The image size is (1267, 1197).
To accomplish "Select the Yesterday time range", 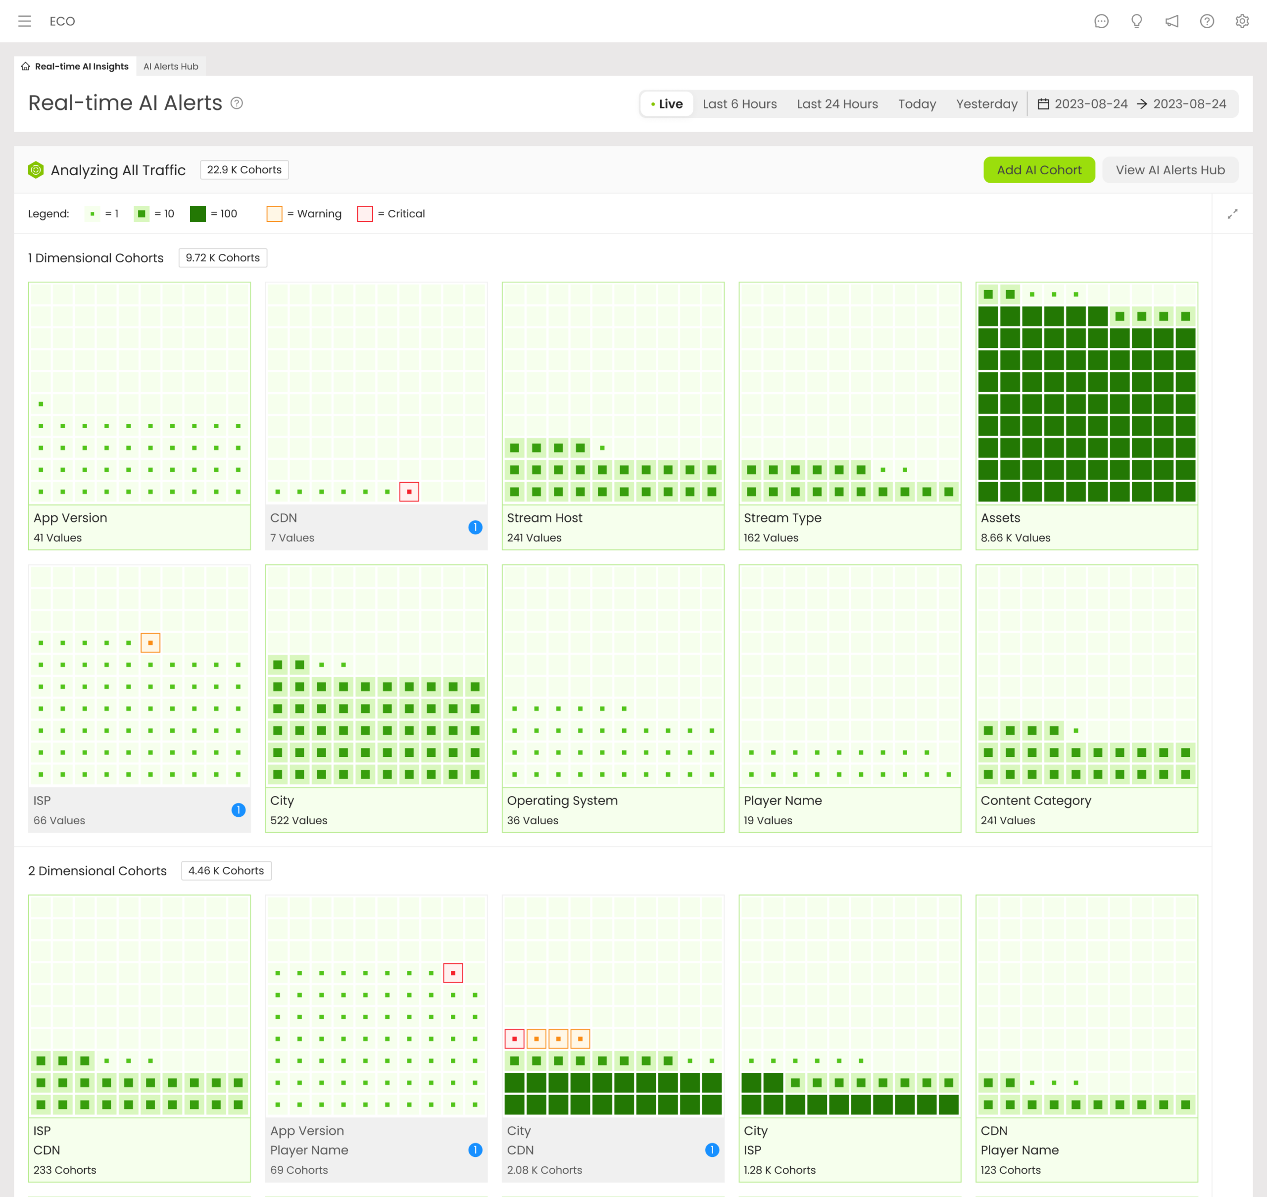I will (x=986, y=104).
